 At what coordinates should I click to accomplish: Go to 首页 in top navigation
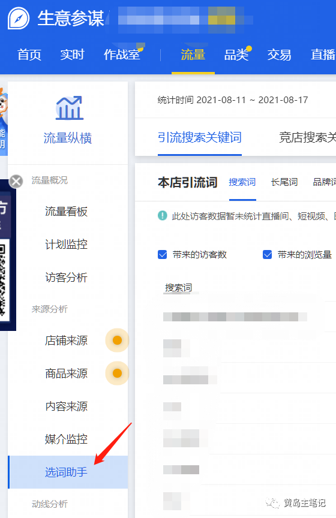click(29, 55)
